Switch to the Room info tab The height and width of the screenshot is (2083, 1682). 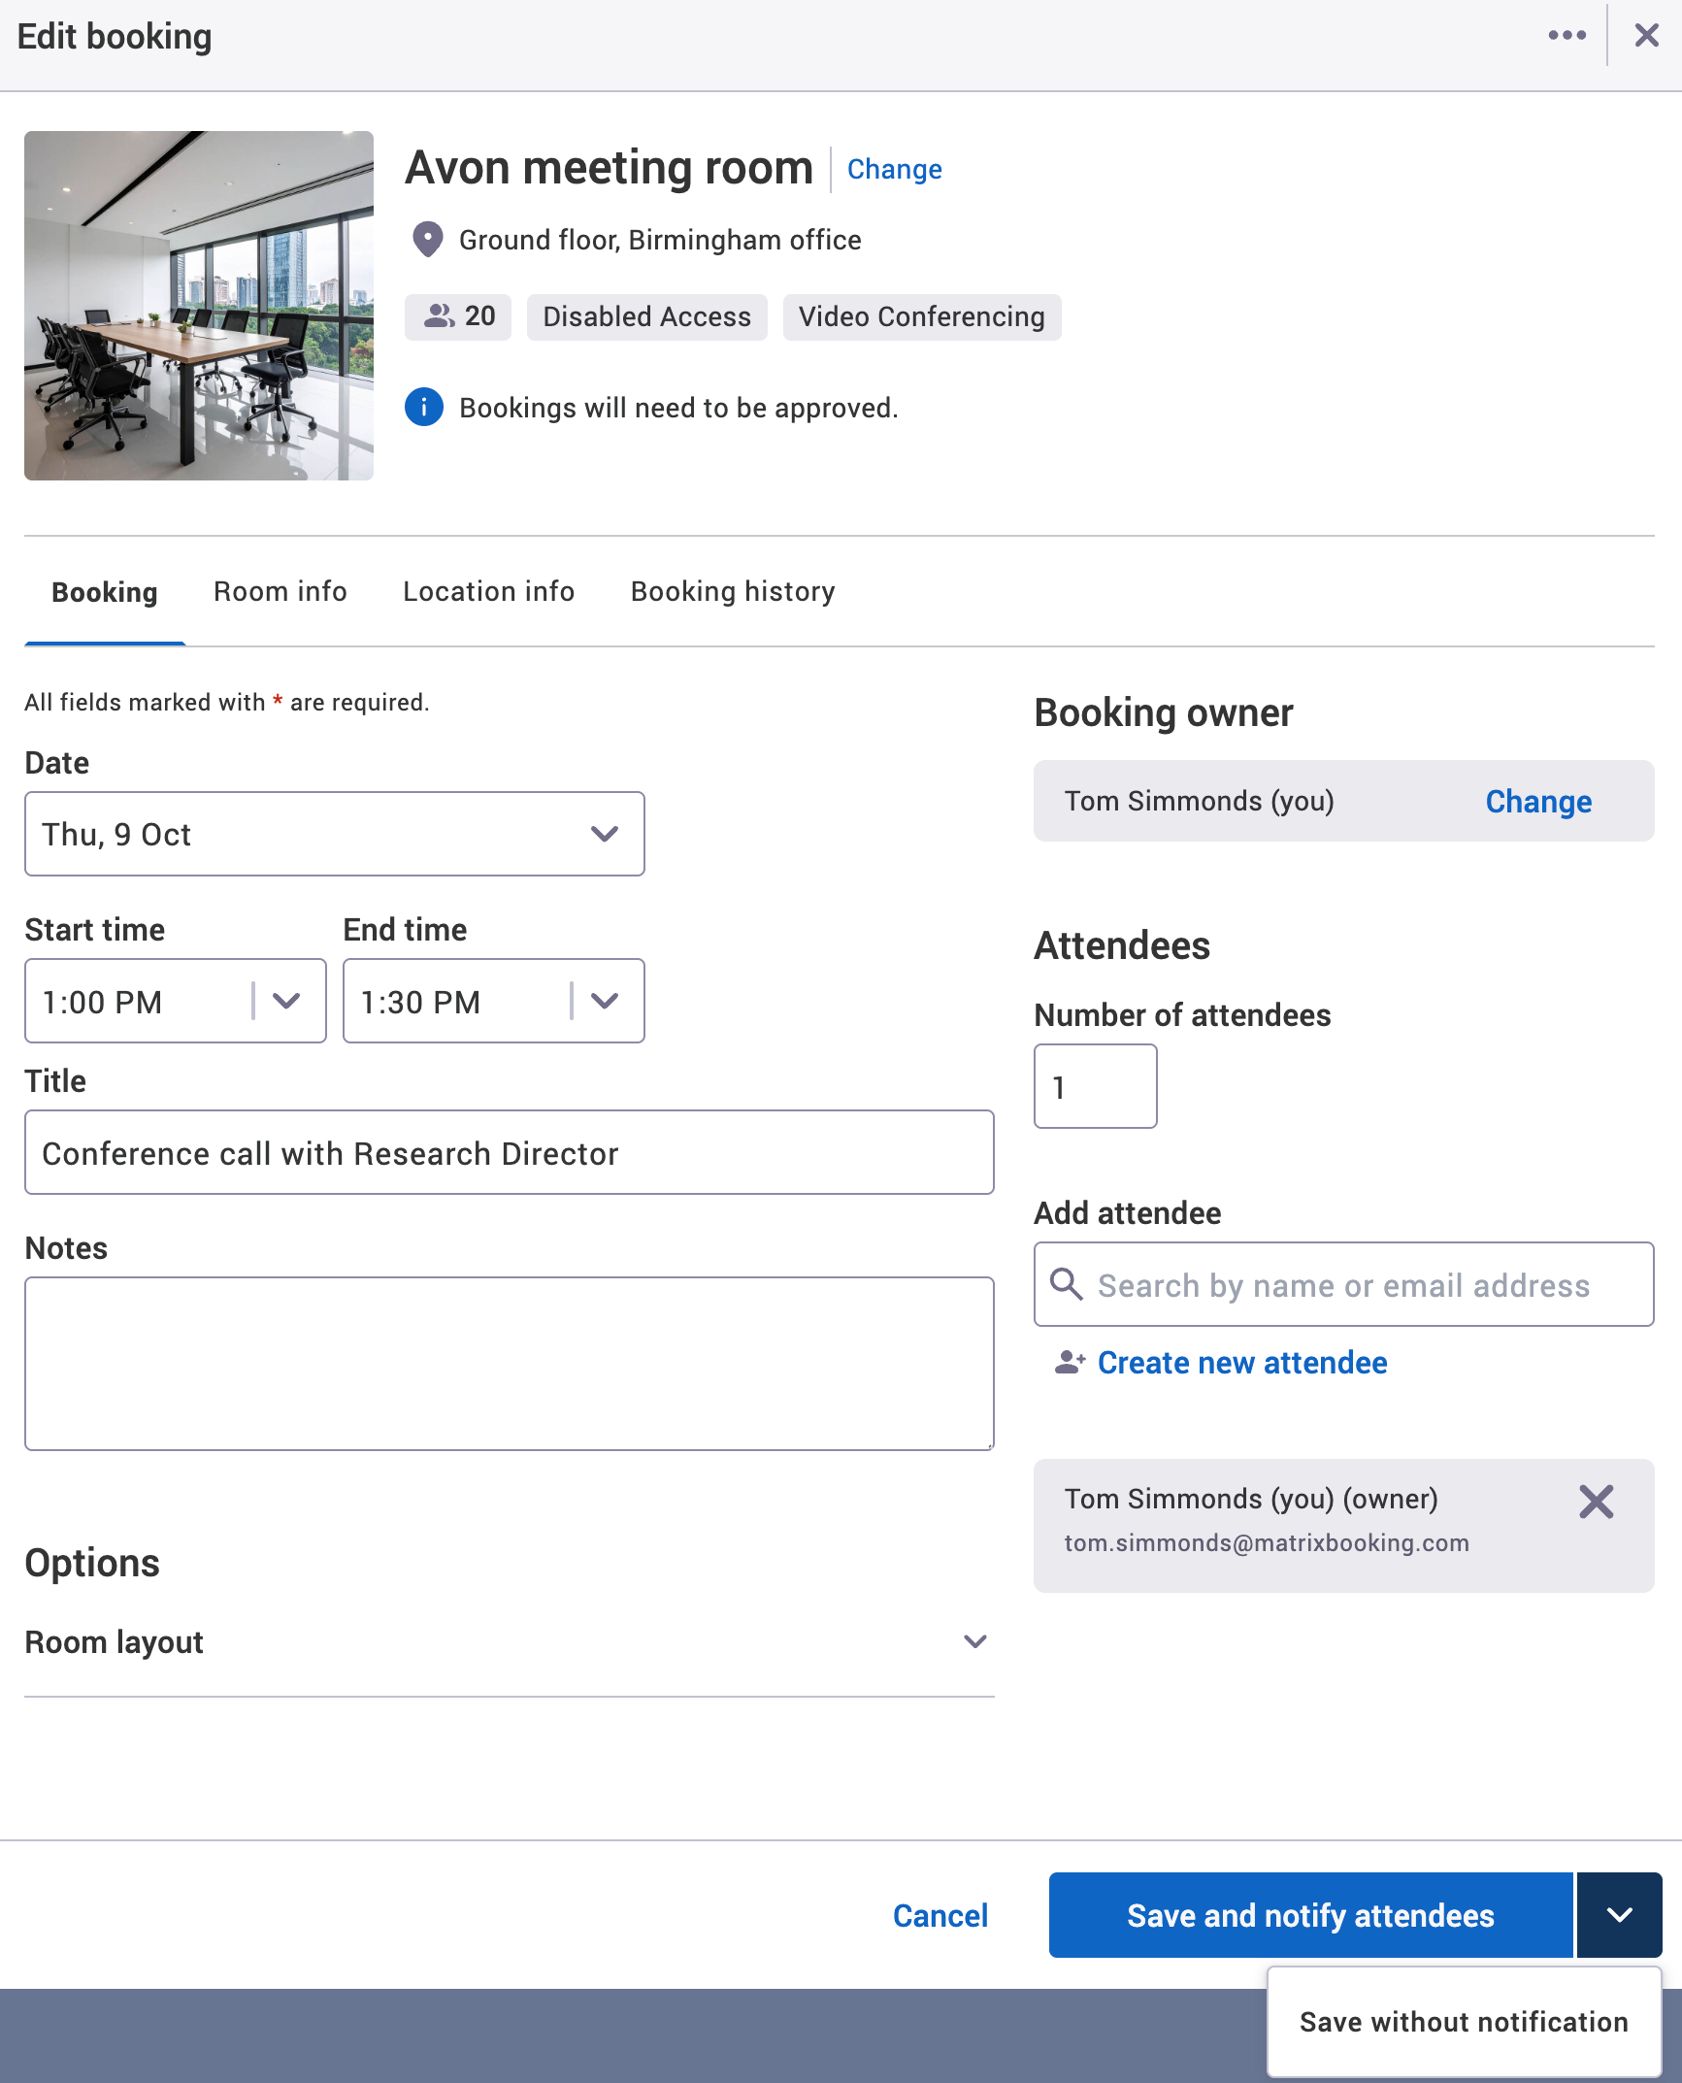click(x=280, y=591)
